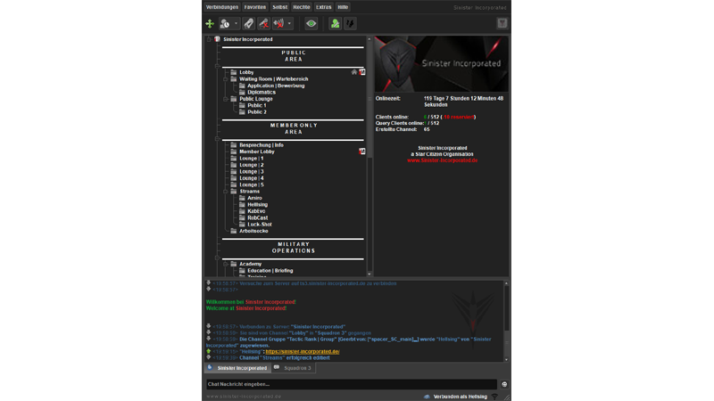Toggle the speaker mute icon

278,23
